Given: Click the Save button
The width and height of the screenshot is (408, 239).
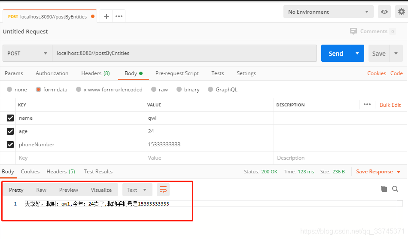Looking at the screenshot, I should (x=379, y=53).
